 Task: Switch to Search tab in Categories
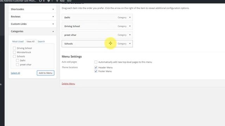[x=41, y=41]
